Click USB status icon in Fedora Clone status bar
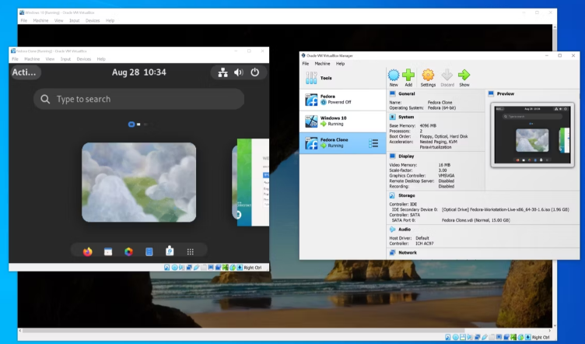585x344 pixels. point(196,268)
